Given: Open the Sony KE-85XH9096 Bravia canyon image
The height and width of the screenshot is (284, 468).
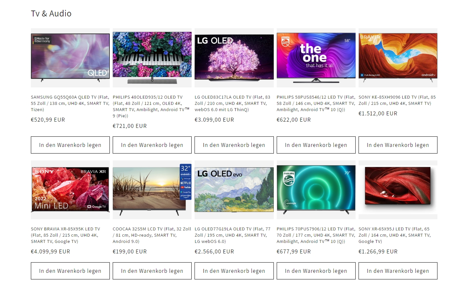Looking at the screenshot, I should tap(398, 58).
